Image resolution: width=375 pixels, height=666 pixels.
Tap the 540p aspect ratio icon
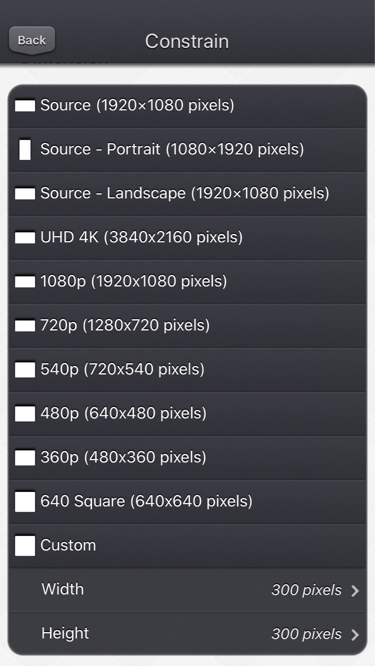pos(25,369)
